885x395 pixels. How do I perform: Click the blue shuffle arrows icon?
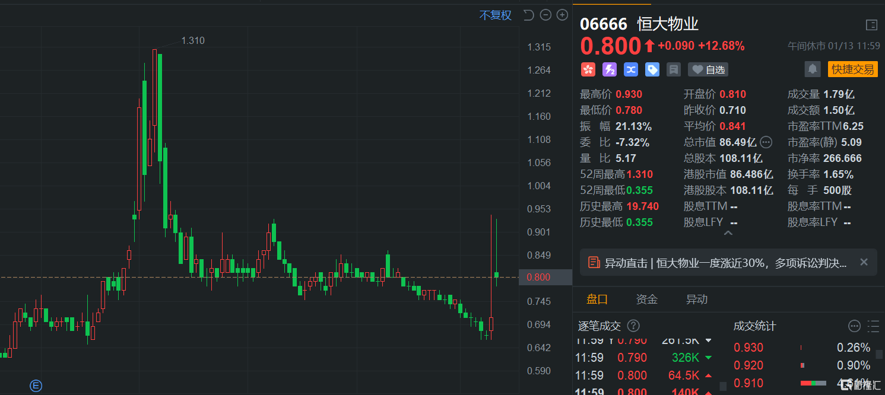tap(630, 69)
